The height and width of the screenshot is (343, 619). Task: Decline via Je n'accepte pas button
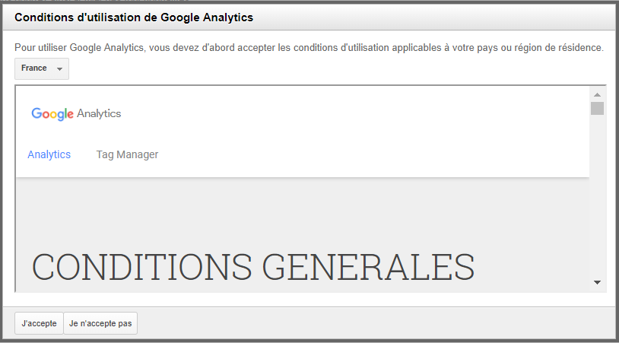pos(100,323)
